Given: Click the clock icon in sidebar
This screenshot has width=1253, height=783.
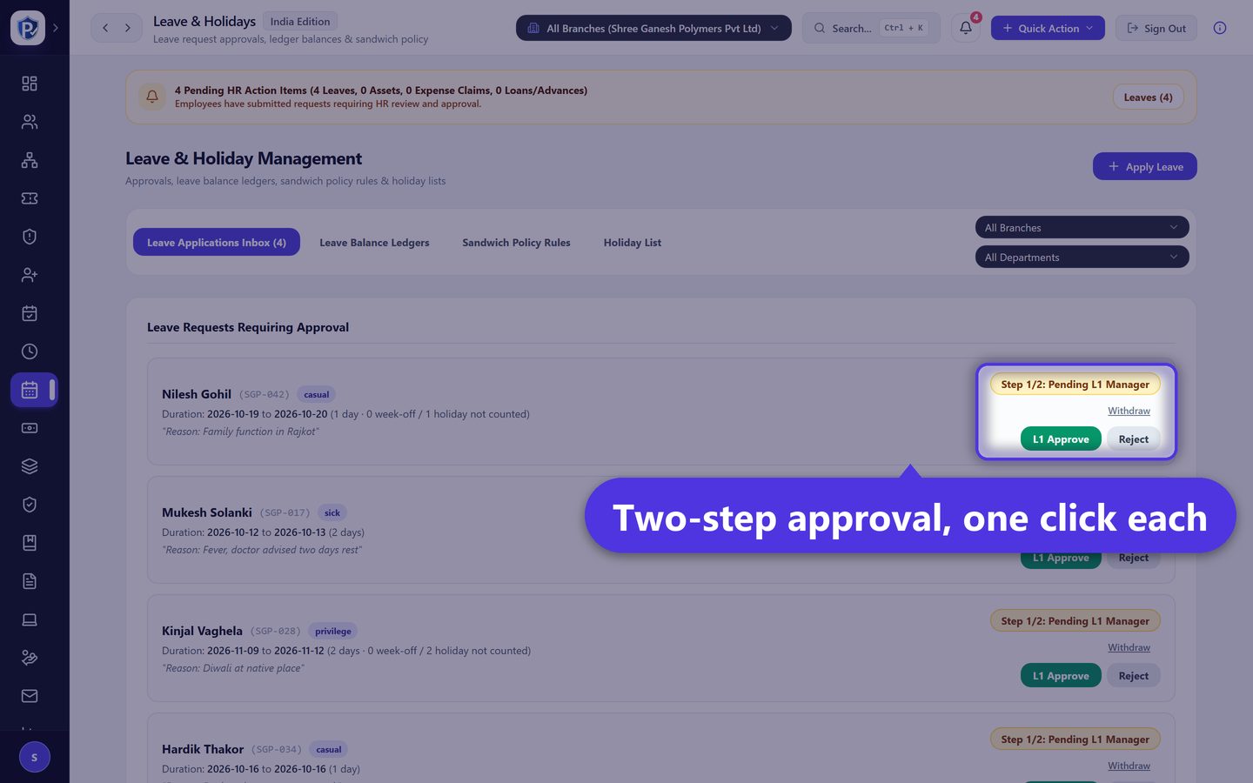Looking at the screenshot, I should (x=30, y=351).
